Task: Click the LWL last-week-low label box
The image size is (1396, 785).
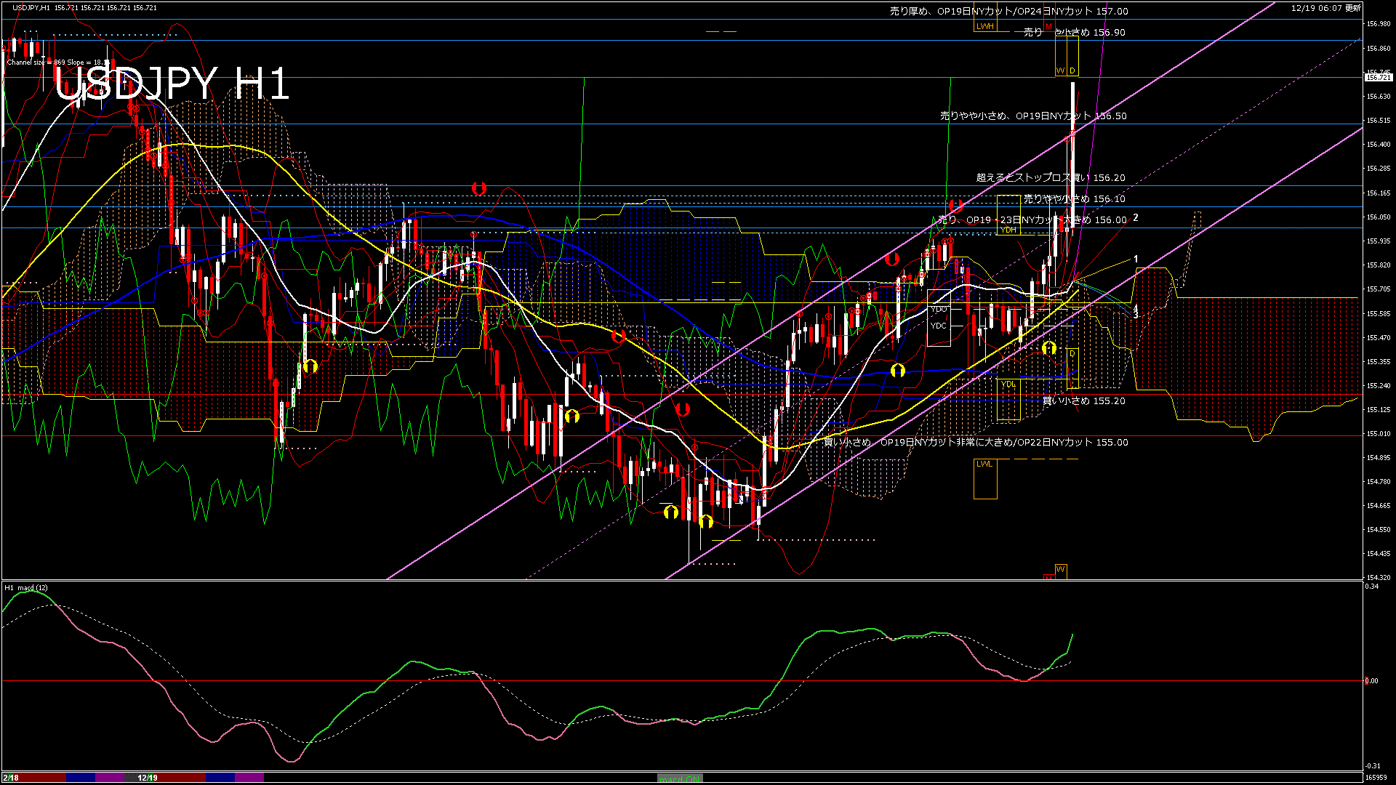Action: (984, 464)
